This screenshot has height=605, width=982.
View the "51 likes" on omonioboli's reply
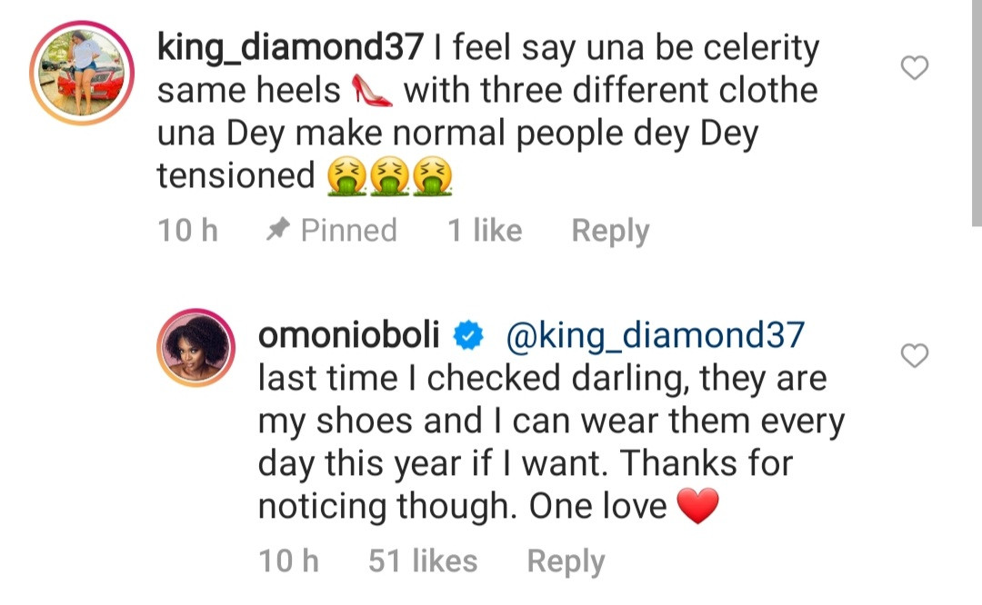(x=423, y=561)
